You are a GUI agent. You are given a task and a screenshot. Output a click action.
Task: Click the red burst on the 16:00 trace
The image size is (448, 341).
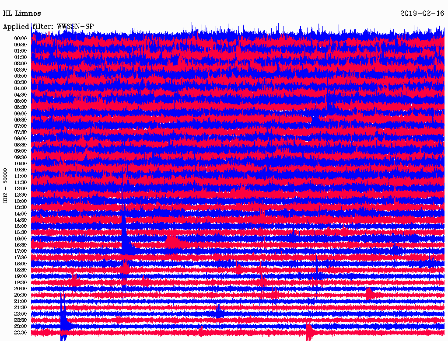[x=172, y=240]
